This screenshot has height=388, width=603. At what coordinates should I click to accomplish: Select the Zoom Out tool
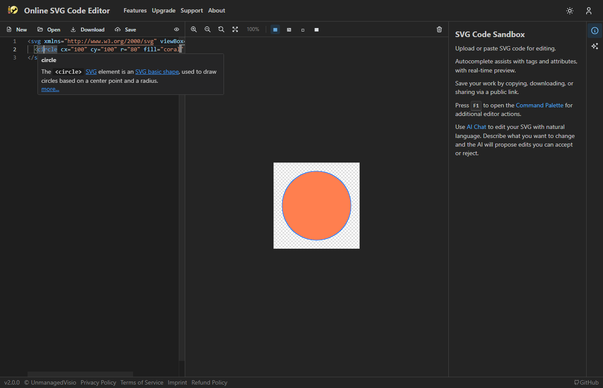pos(208,29)
